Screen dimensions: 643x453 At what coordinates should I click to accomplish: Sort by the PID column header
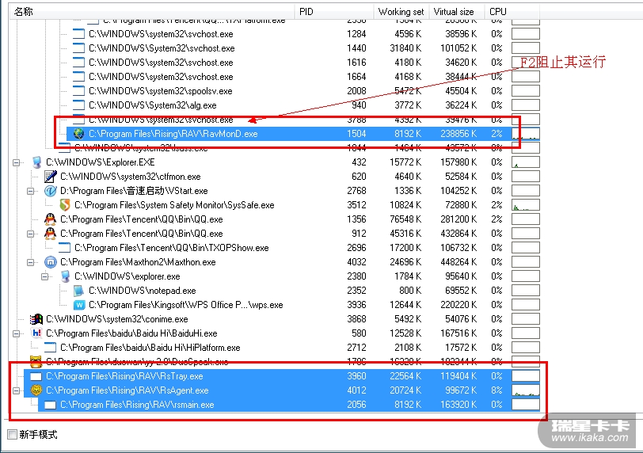tap(334, 11)
